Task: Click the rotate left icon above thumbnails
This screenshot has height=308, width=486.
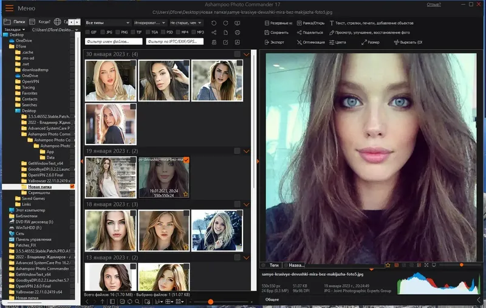Action: 214,22
